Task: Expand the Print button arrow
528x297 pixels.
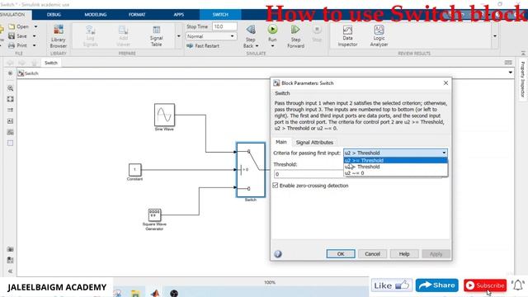Action: (35, 45)
